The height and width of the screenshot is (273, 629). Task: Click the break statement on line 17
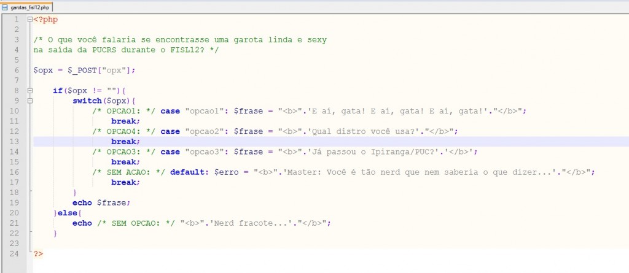pyautogui.click(x=125, y=182)
